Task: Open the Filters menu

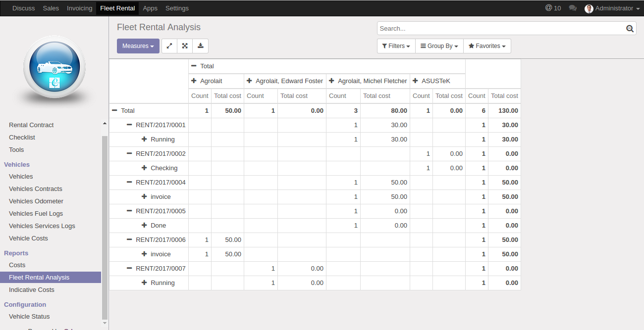Action: [395, 46]
